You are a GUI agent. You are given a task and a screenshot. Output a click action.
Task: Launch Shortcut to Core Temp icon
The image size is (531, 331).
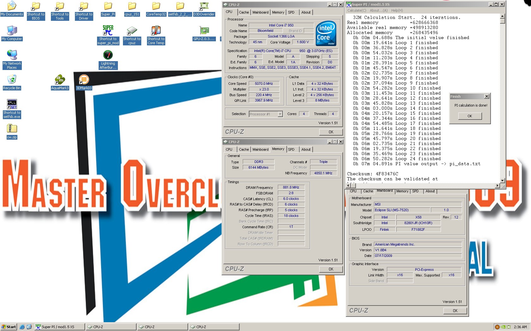click(156, 35)
